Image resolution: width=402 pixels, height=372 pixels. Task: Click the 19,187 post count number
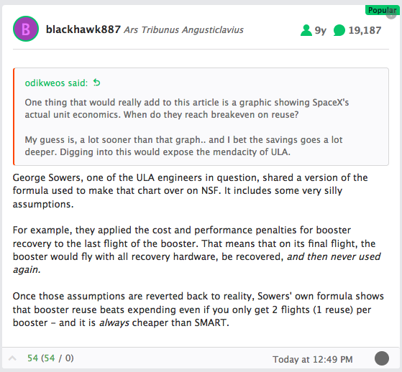(x=365, y=30)
